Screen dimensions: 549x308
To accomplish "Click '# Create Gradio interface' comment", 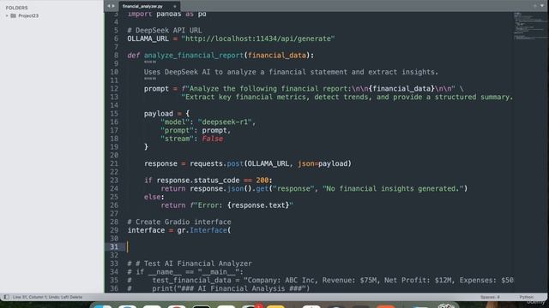I will click(179, 222).
